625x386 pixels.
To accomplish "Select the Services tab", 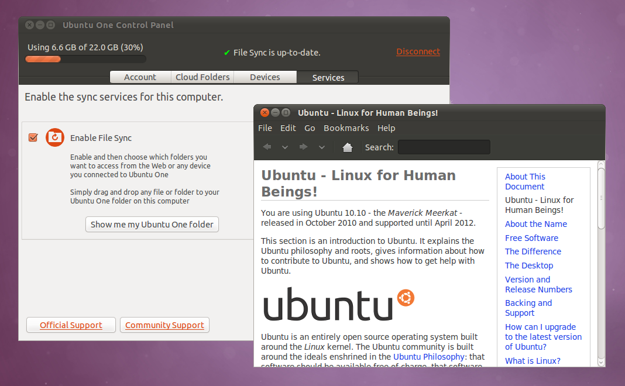I will [328, 77].
